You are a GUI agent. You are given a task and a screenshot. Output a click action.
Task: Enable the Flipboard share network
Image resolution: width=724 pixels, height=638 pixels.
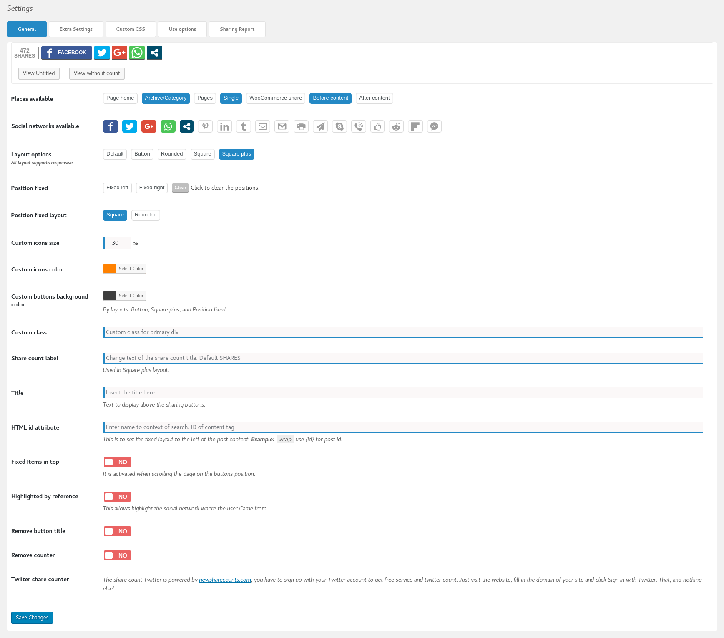coord(415,126)
